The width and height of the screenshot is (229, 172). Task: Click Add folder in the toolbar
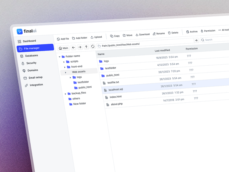tap(80, 38)
